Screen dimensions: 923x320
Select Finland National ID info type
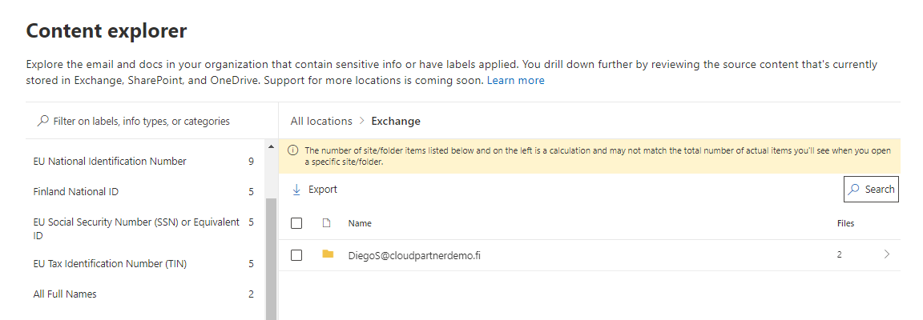(x=76, y=192)
